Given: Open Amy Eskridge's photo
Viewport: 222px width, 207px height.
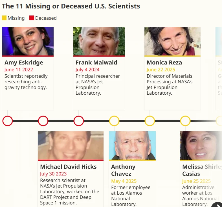Looking at the screenshot, I should [x=28, y=41].
